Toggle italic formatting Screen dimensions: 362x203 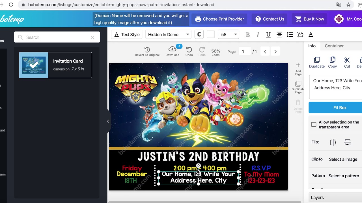[x=258, y=34]
